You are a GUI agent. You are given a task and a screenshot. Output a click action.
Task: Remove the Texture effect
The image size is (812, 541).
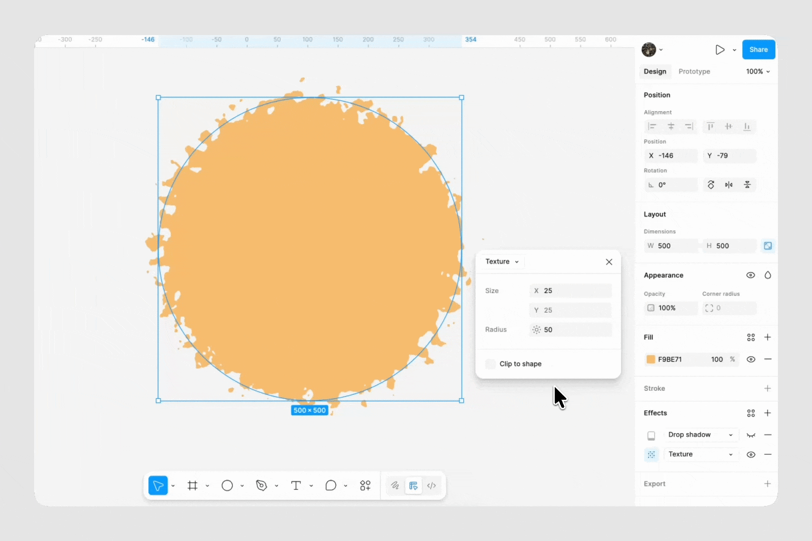point(767,454)
